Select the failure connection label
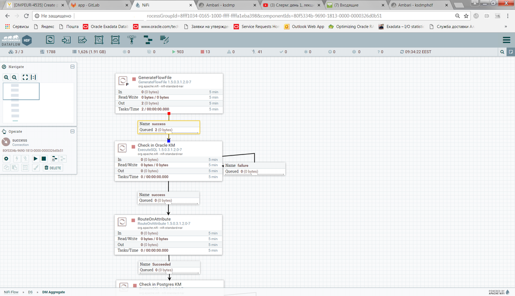 point(254,168)
